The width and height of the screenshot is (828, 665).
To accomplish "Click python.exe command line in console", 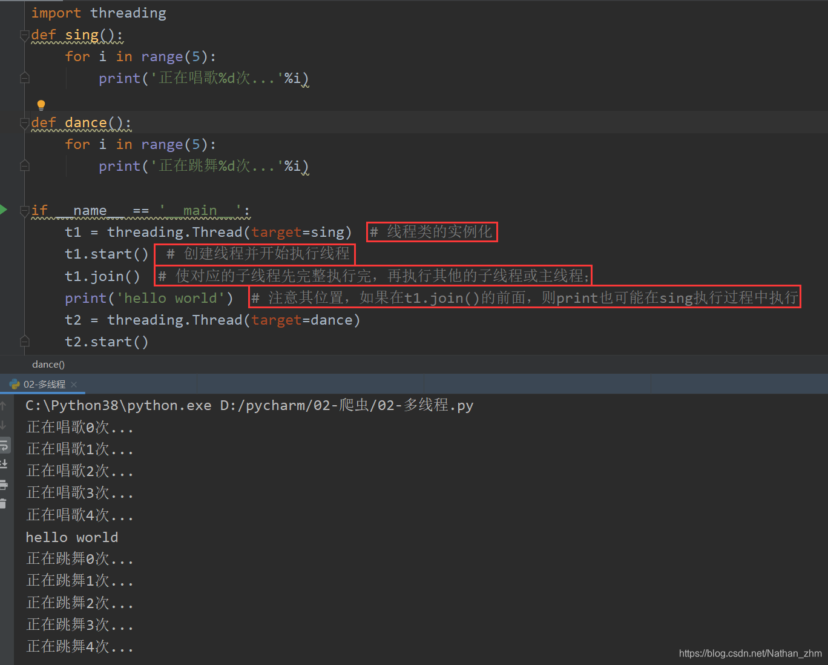I will click(x=249, y=405).
